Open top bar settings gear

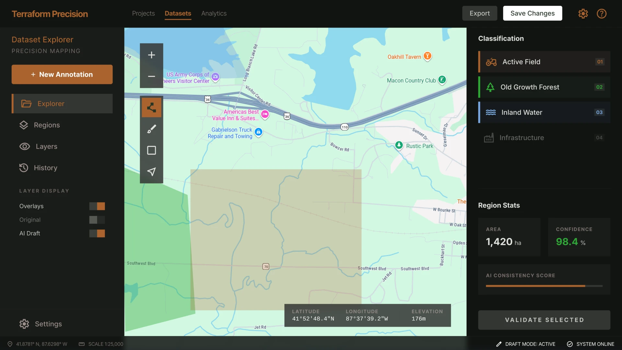pos(583,14)
